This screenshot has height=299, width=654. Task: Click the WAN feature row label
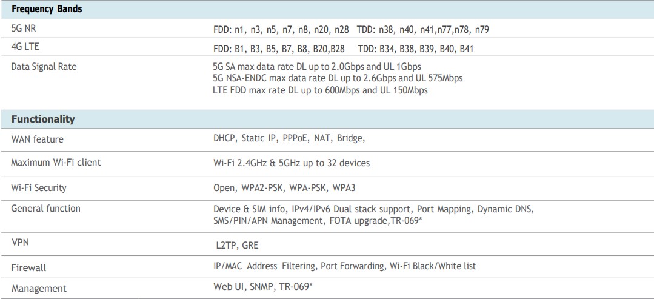pyautogui.click(x=38, y=139)
